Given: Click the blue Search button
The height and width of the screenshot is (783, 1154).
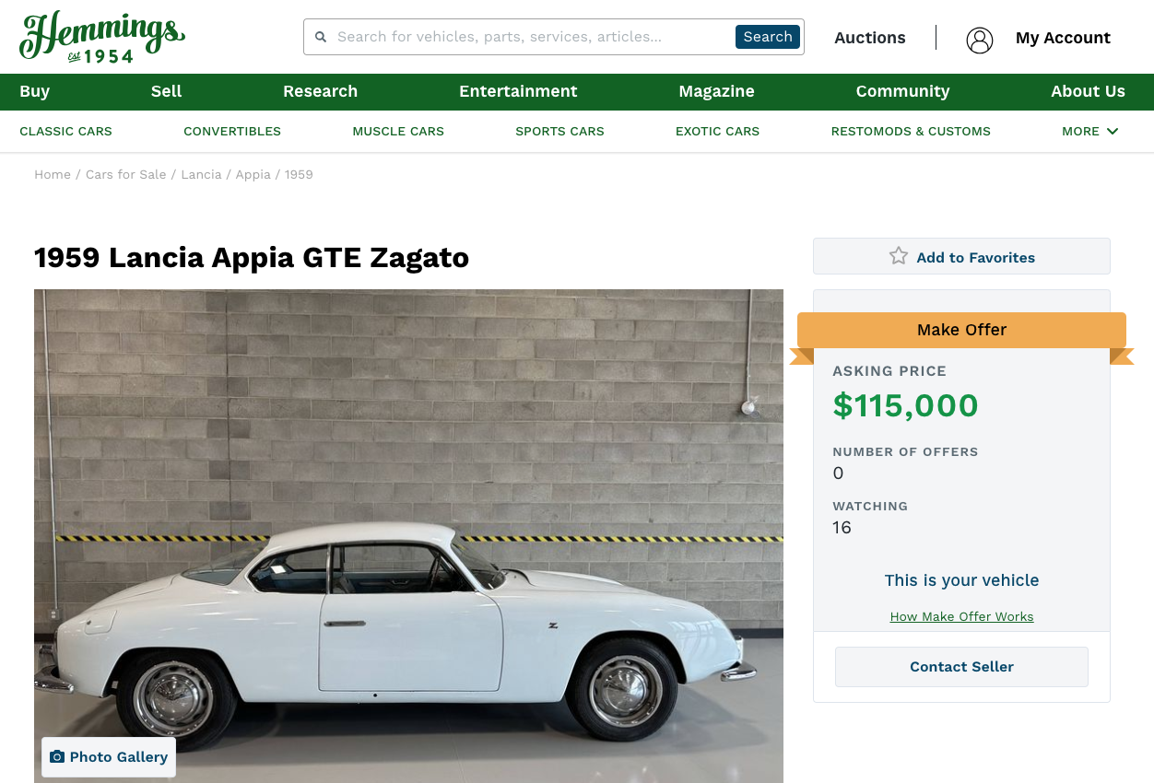Looking at the screenshot, I should coord(768,37).
